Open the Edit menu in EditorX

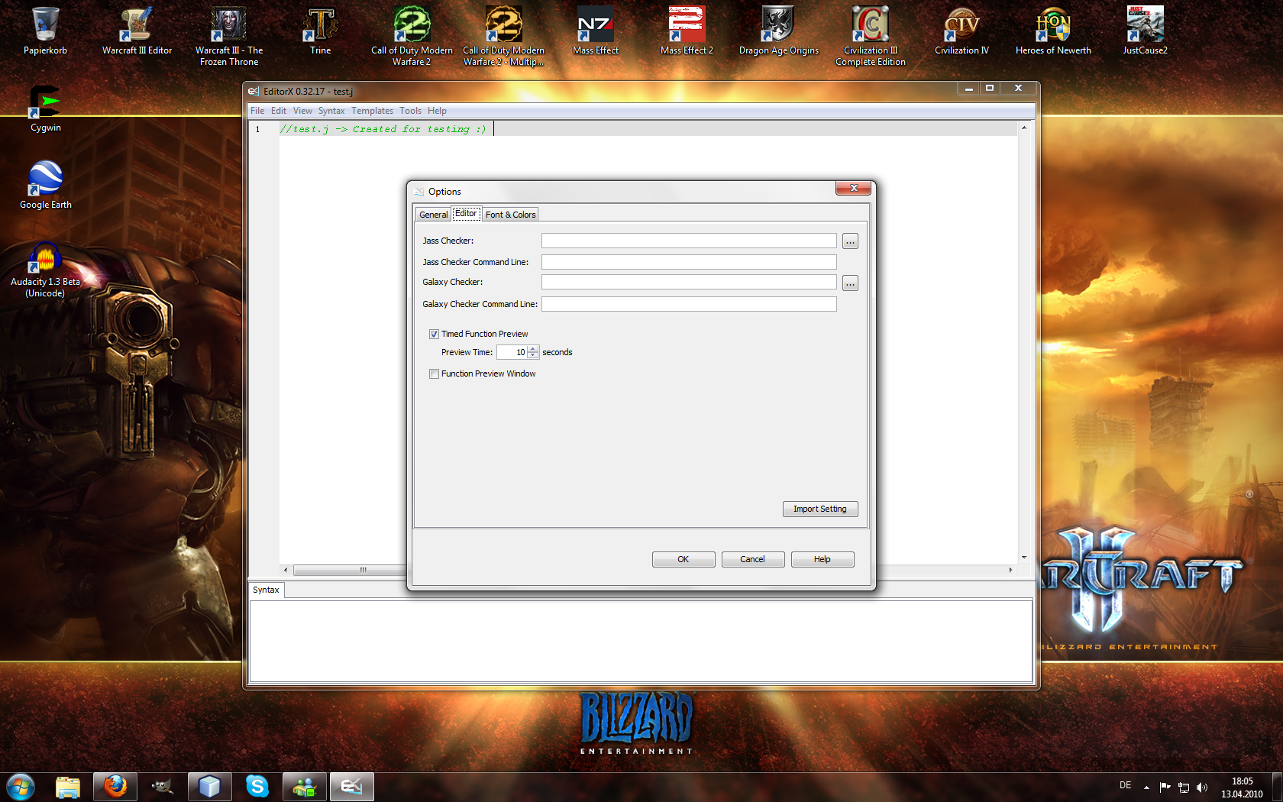[279, 111]
